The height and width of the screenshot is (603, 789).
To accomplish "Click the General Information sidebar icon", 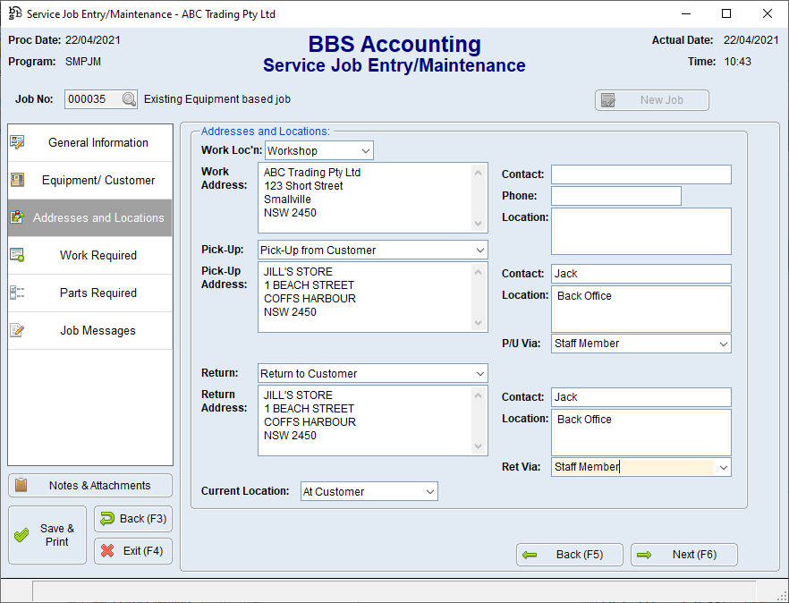I will coord(17,142).
